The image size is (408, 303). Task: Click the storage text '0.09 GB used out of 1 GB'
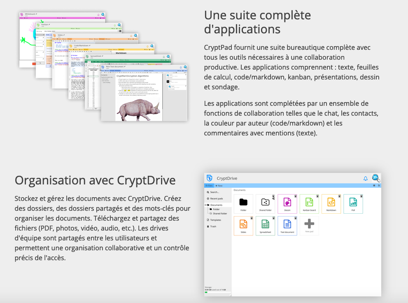coord(215,290)
